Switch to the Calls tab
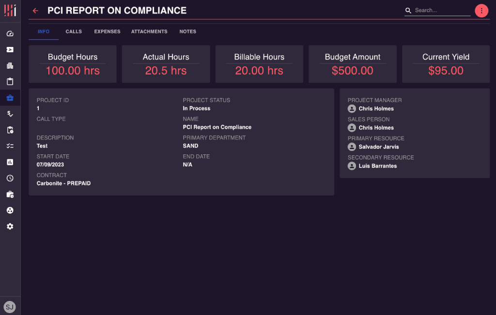This screenshot has height=315, width=496. (74, 32)
